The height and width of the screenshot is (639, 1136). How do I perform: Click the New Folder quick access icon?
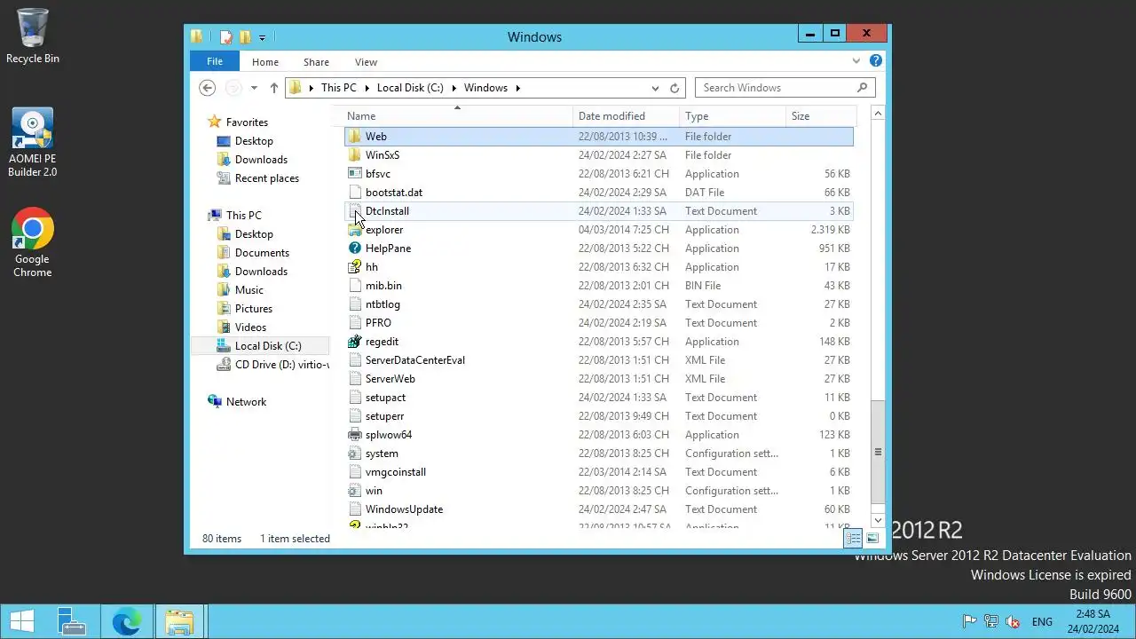coord(245,37)
